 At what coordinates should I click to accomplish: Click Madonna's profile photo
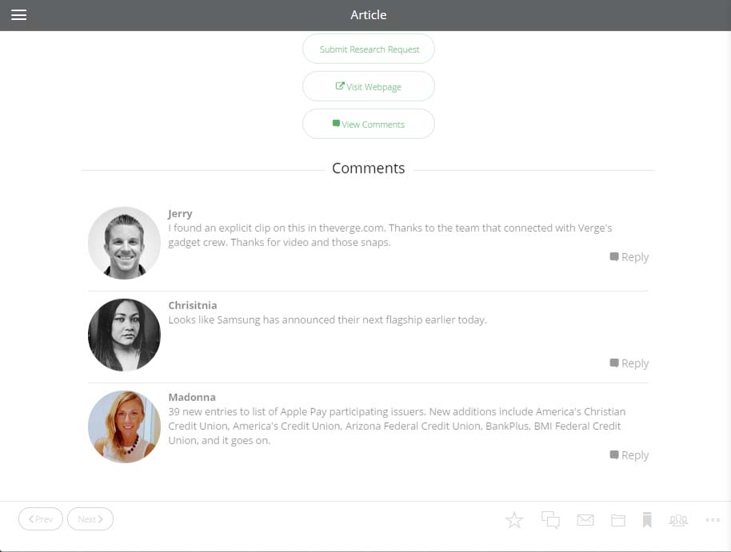[x=124, y=427]
